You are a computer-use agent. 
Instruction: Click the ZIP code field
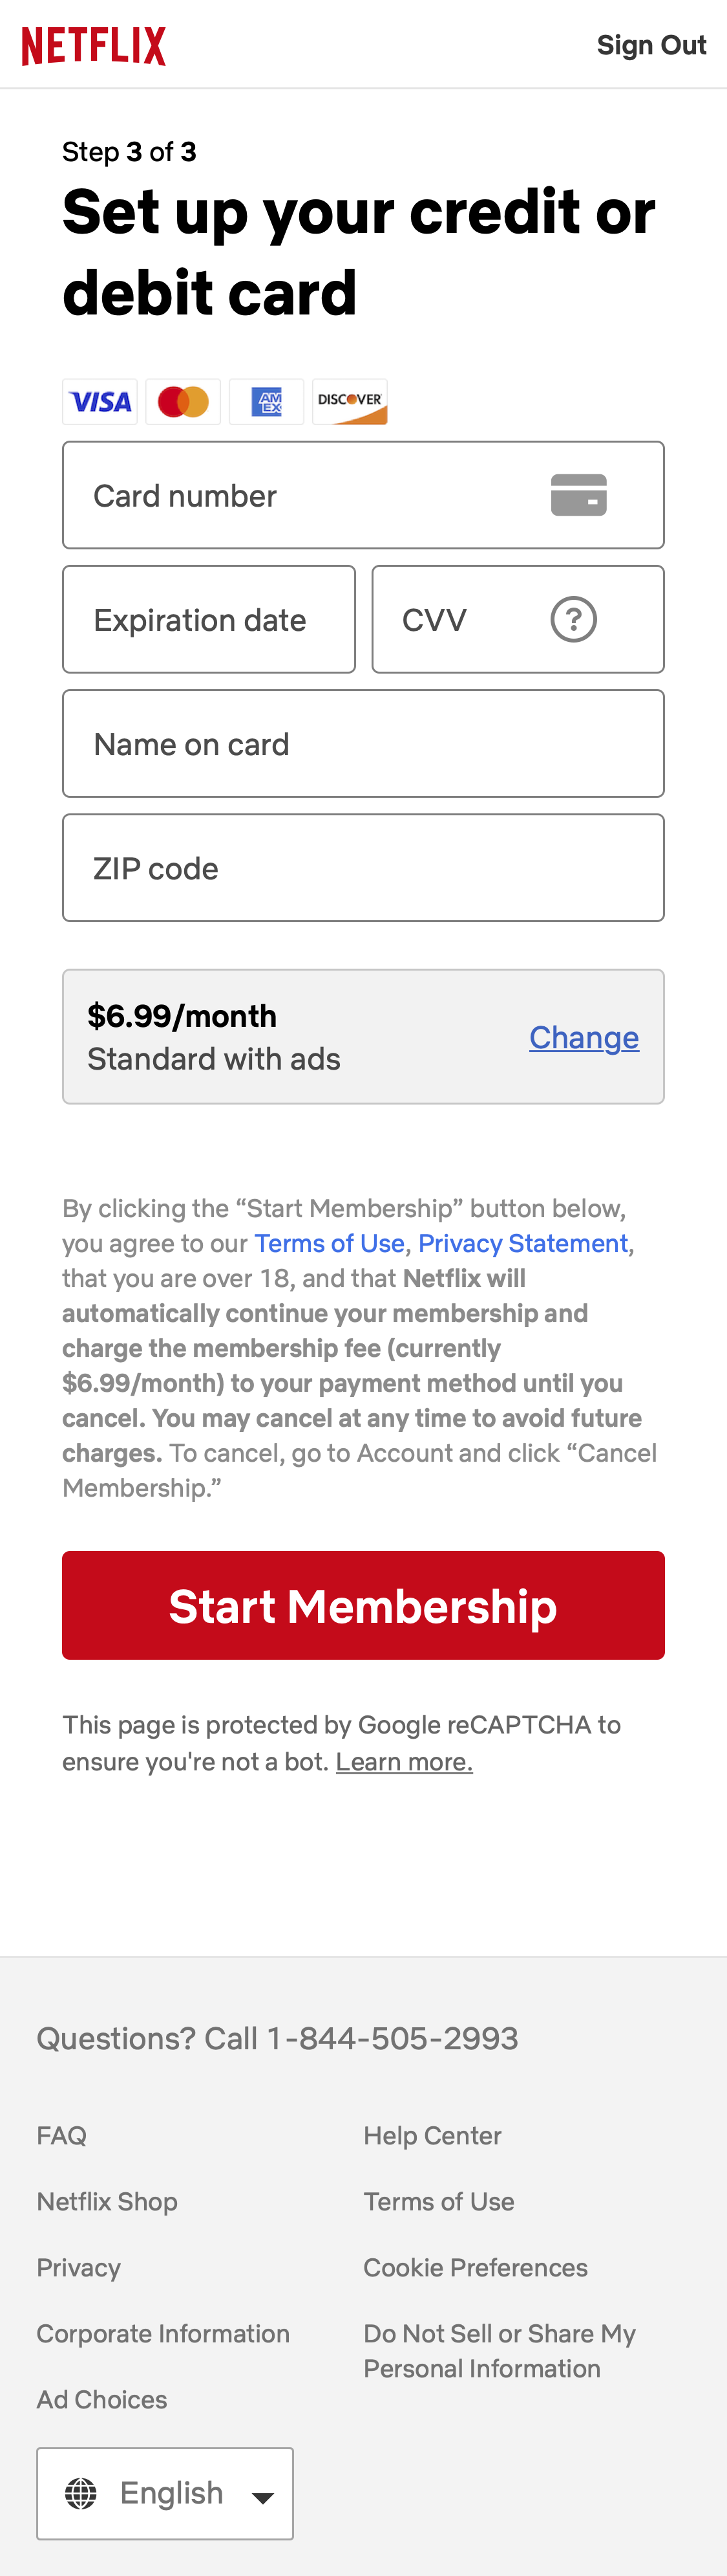tap(363, 867)
